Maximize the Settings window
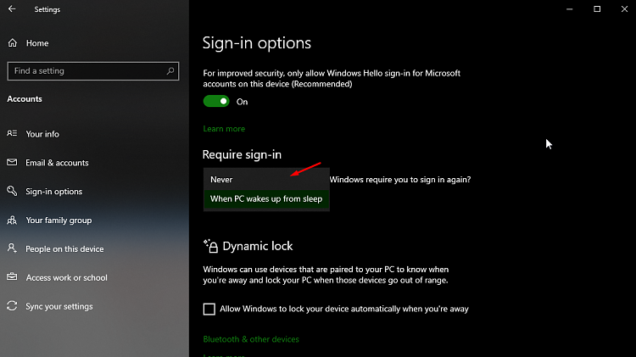 (x=597, y=9)
